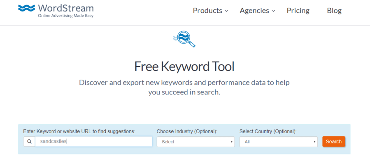
Task: Expand the Select Country dropdown
Action: tap(279, 142)
